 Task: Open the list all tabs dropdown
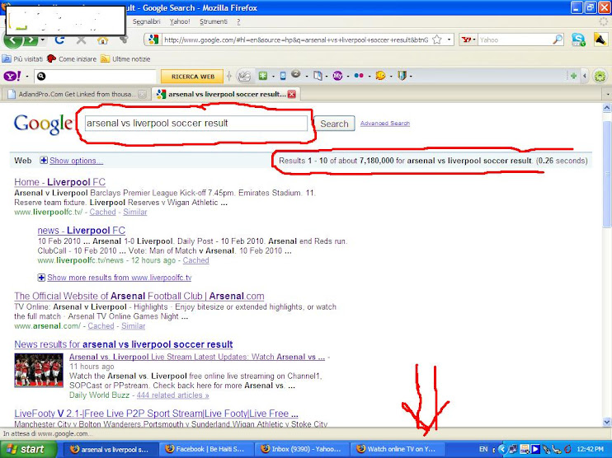(608, 94)
